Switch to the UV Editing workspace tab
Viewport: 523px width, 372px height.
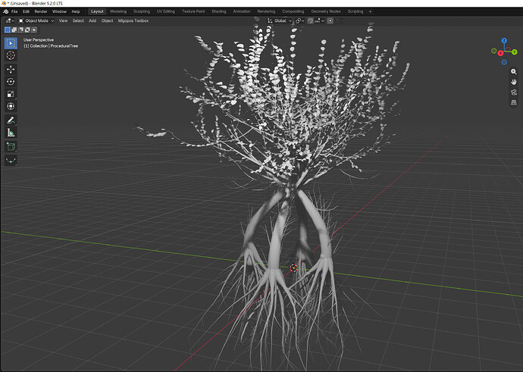(166, 11)
